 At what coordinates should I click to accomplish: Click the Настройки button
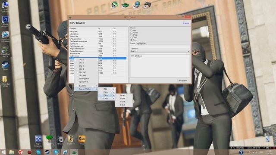(x=183, y=81)
